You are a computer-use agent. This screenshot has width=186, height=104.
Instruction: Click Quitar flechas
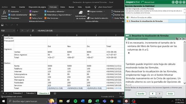tap(118, 18)
